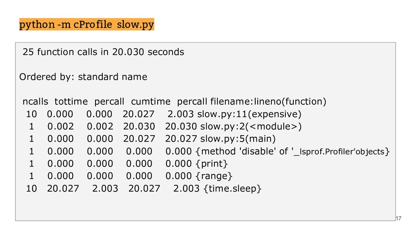Click the '25 function calls' summary line
This screenshot has height=231, width=411.
103,52
